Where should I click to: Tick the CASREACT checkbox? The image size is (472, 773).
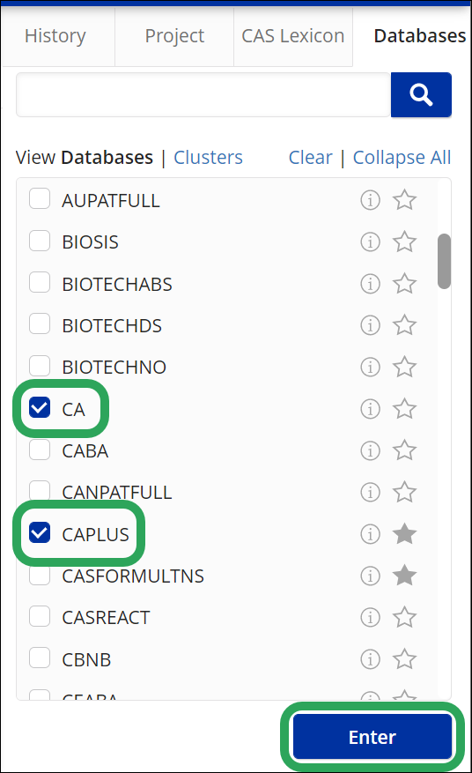(40, 616)
